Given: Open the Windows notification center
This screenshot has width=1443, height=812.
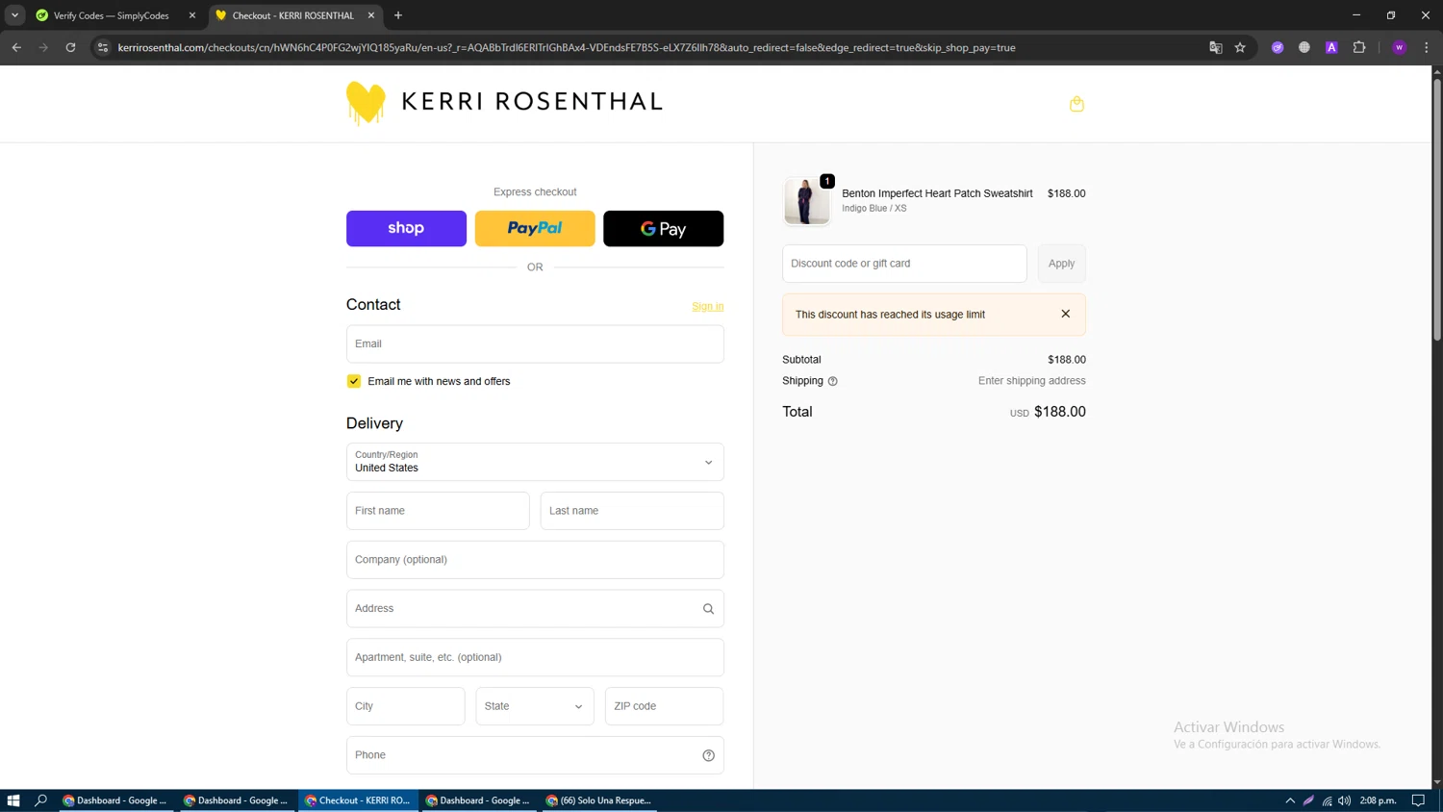Looking at the screenshot, I should [1418, 800].
